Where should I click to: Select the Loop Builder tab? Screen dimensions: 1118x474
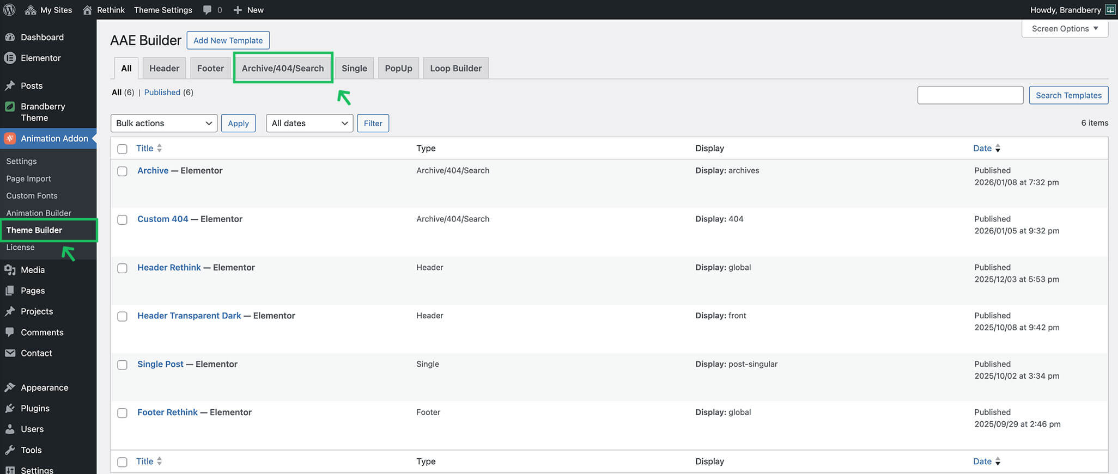point(455,68)
